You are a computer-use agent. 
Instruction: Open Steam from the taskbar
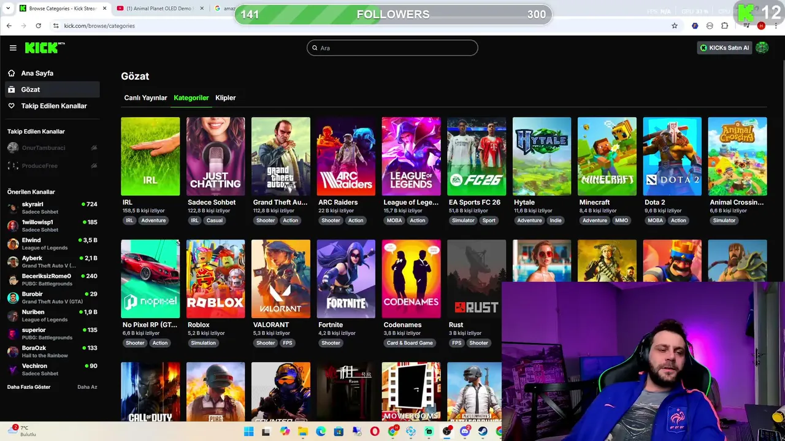483,432
